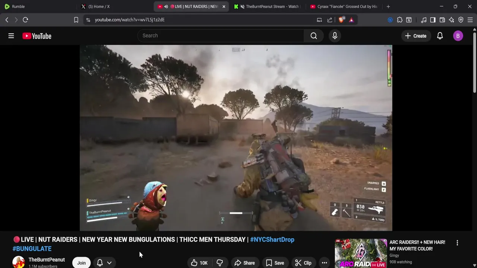Screen dimensions: 477x268
Task: Open the Brave main menu
Action: pos(470,20)
